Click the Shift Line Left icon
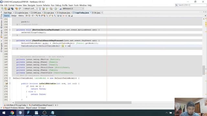Image resolution: width=207 pixels, height=116 pixels. coord(58,16)
